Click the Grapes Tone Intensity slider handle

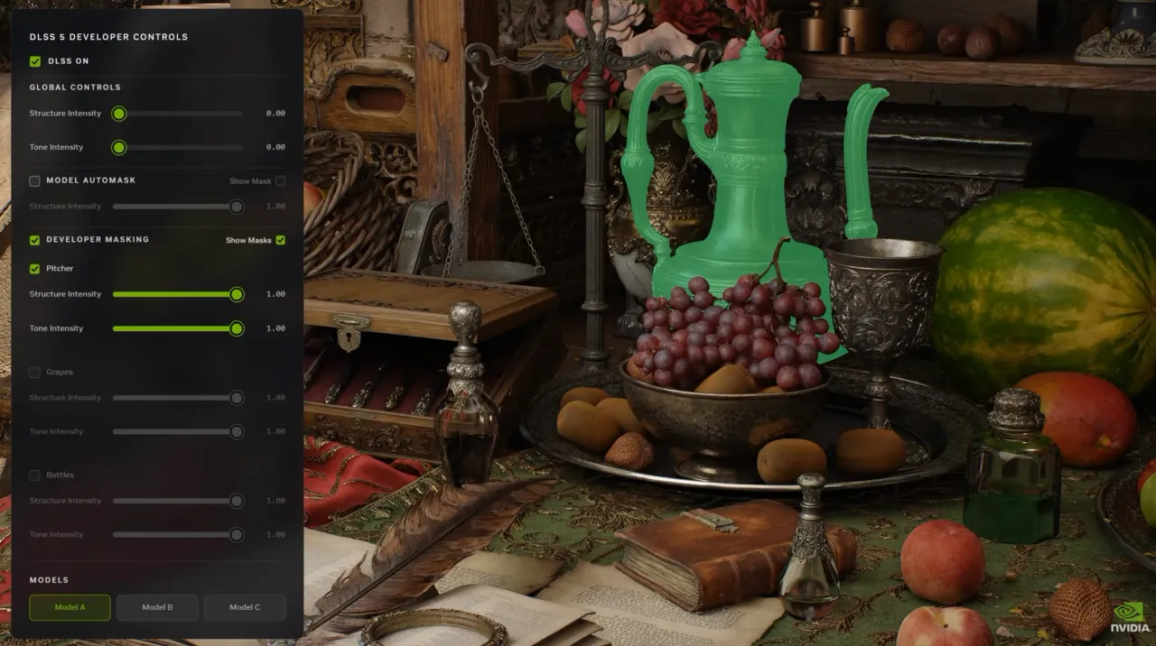click(237, 431)
